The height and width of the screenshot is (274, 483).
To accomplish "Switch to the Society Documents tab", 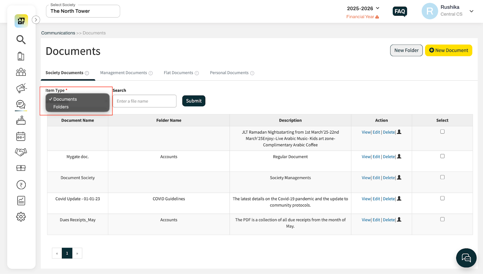I will (x=64, y=73).
